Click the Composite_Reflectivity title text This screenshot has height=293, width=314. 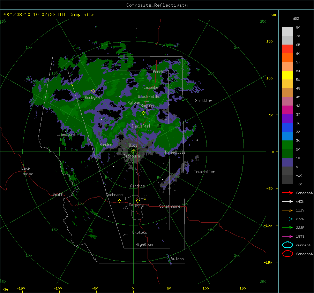click(157, 5)
